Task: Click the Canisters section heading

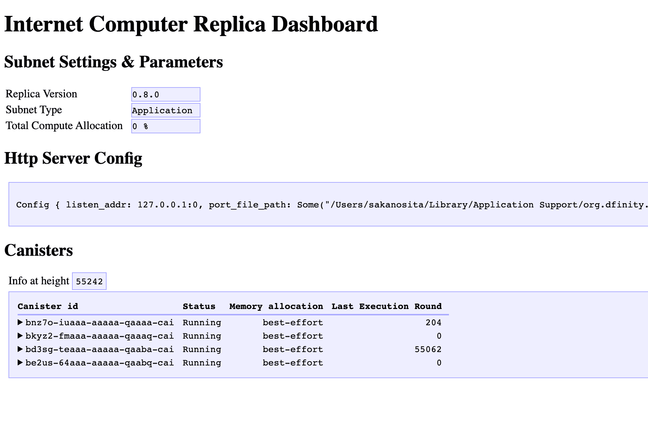Action: pos(38,250)
